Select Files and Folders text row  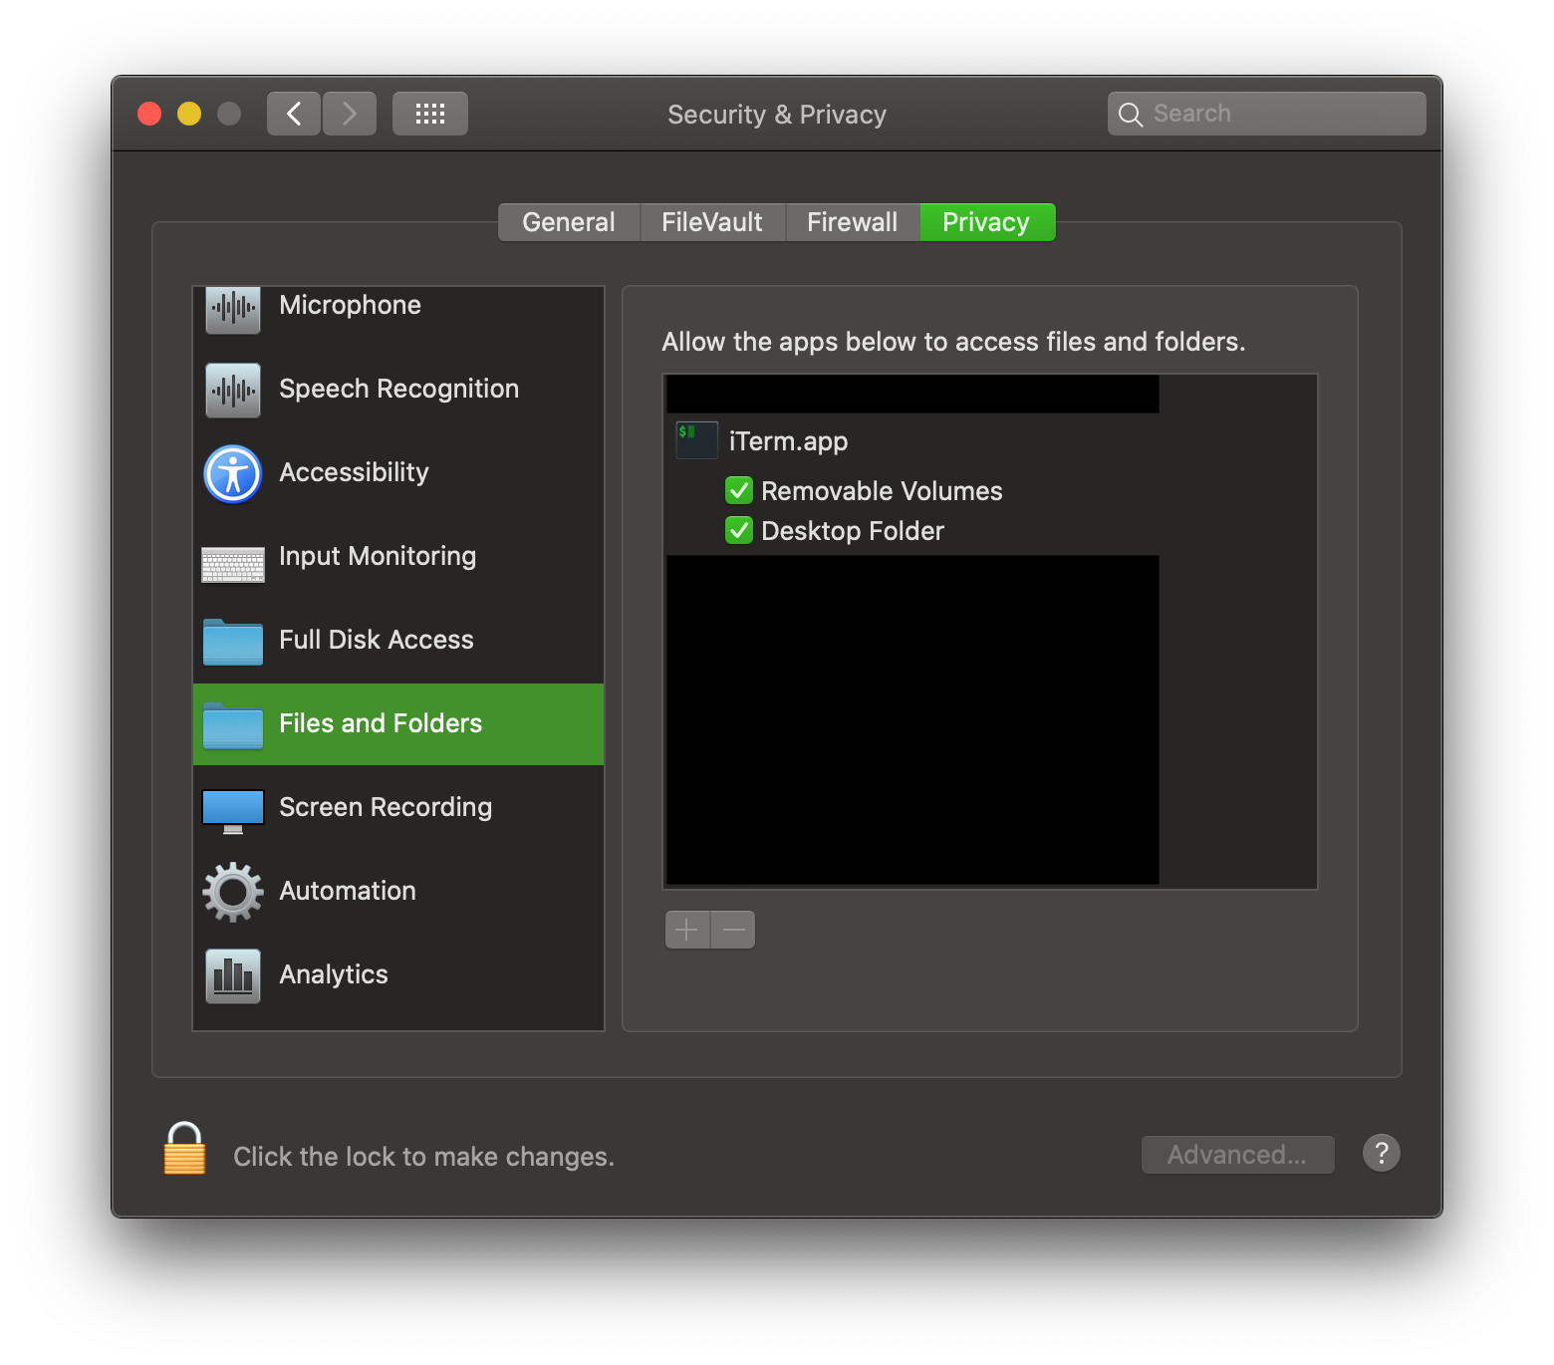[381, 723]
